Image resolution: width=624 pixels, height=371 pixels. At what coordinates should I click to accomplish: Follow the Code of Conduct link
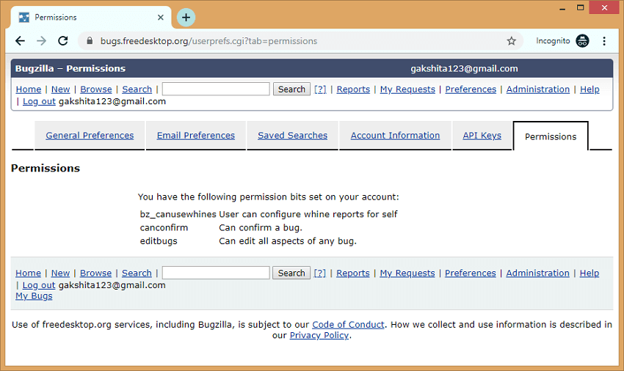(348, 325)
